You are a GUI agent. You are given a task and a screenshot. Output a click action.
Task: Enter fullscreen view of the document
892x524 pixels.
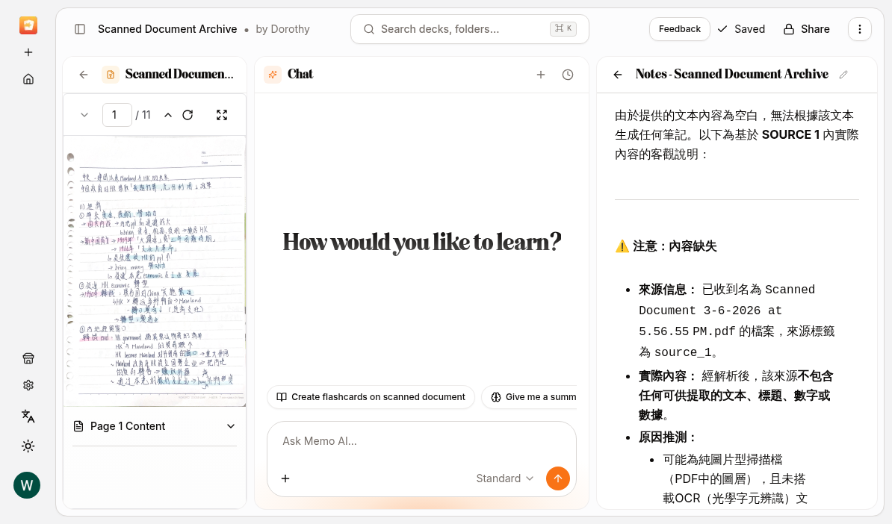pos(222,116)
